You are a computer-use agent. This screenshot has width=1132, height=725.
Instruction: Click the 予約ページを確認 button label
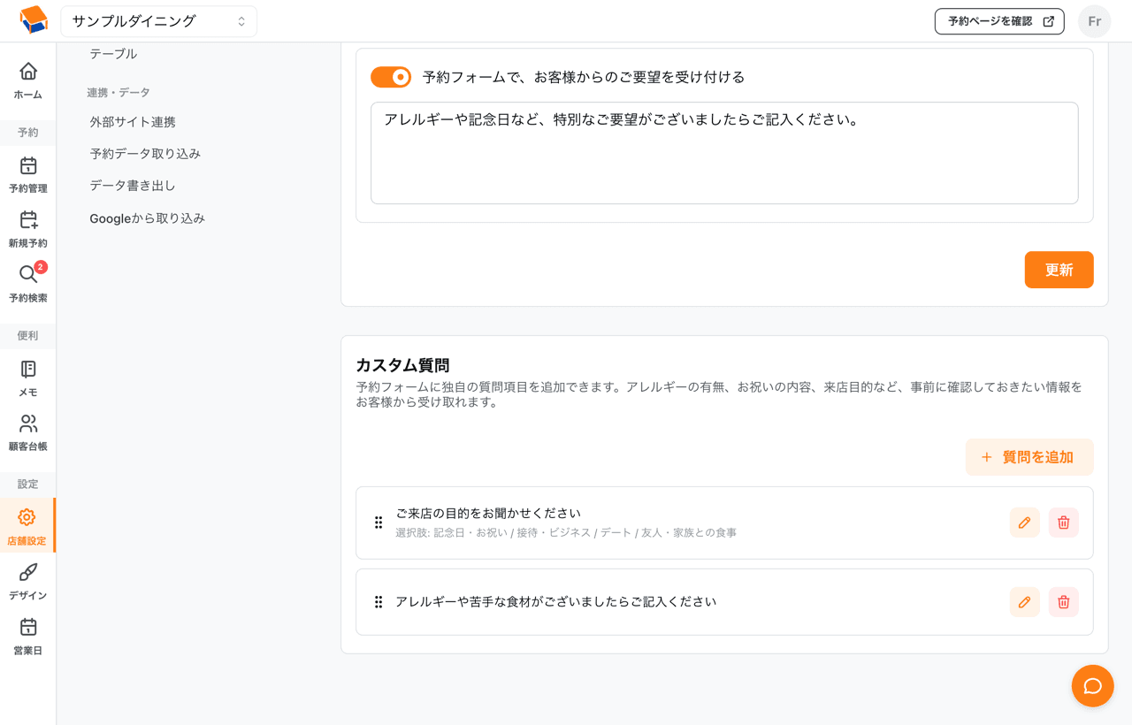990,21
